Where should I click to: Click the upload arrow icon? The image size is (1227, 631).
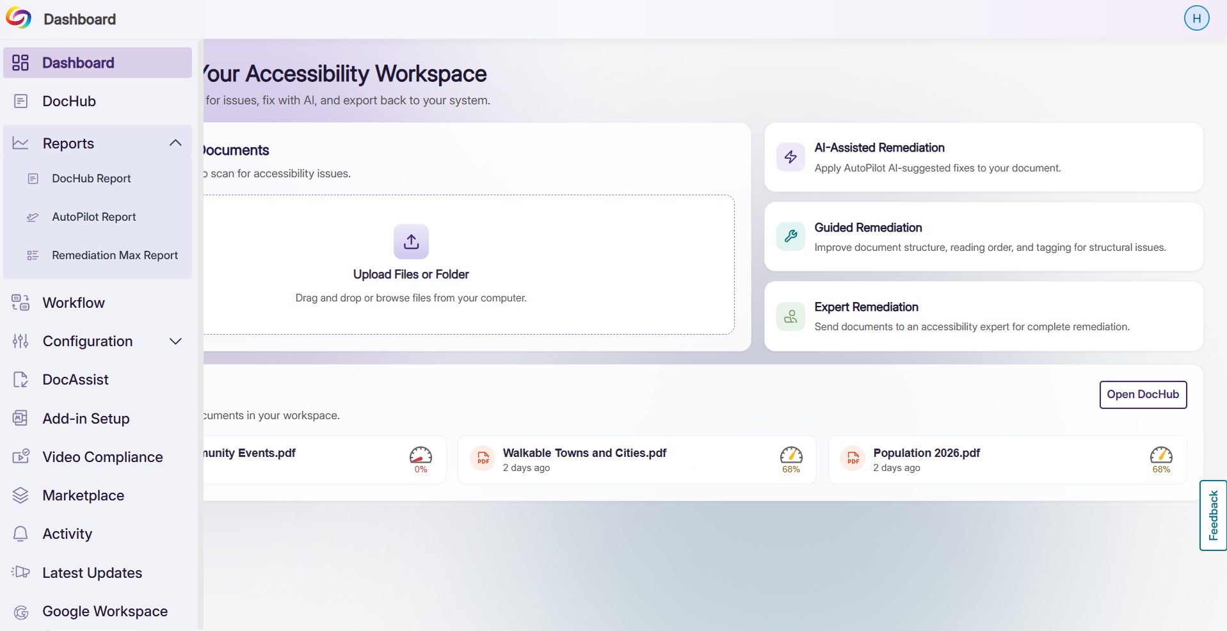click(411, 241)
